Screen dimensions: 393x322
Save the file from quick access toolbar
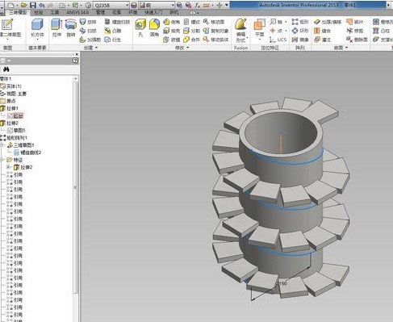tap(33, 5)
